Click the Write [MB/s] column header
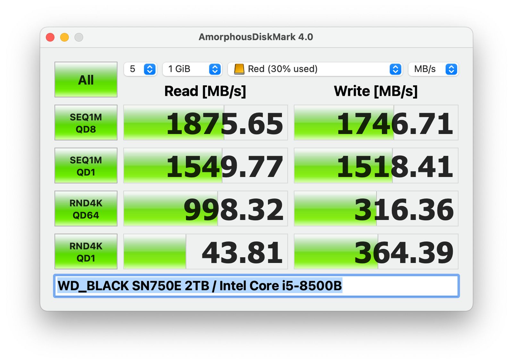The image size is (513, 364). click(376, 91)
